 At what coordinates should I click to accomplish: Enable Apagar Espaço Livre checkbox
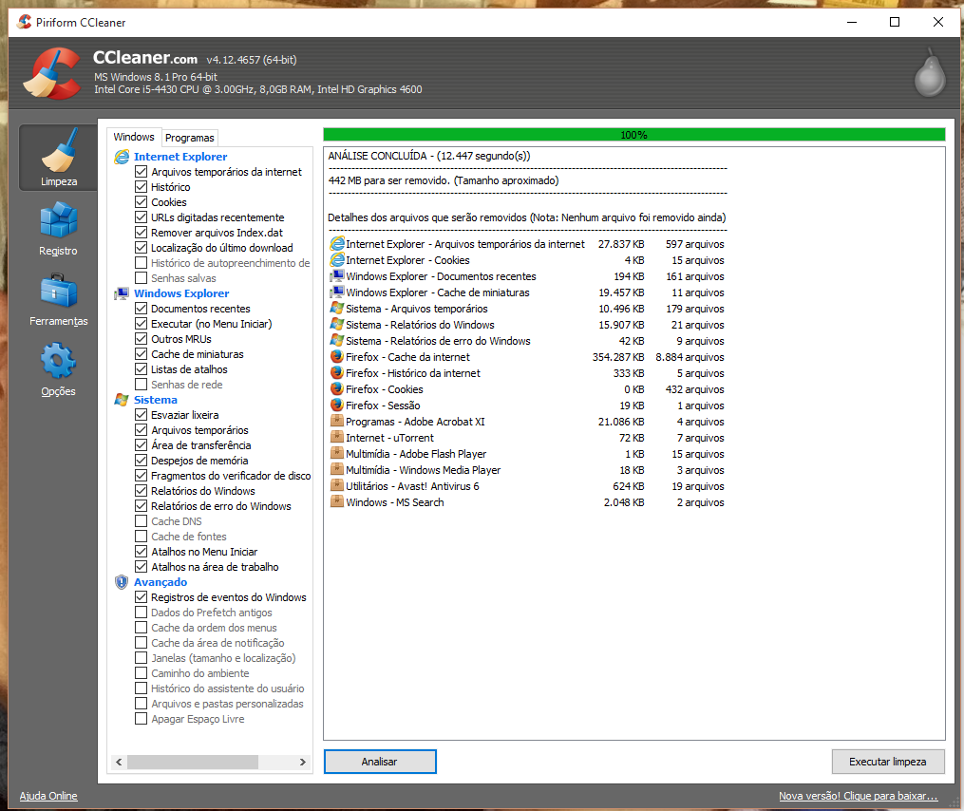[x=141, y=719]
